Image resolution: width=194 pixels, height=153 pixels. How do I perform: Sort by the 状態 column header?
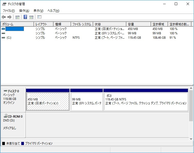point(110,24)
